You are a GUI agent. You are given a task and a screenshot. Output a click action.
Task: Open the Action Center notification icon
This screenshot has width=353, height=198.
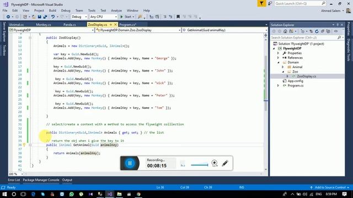344,194
